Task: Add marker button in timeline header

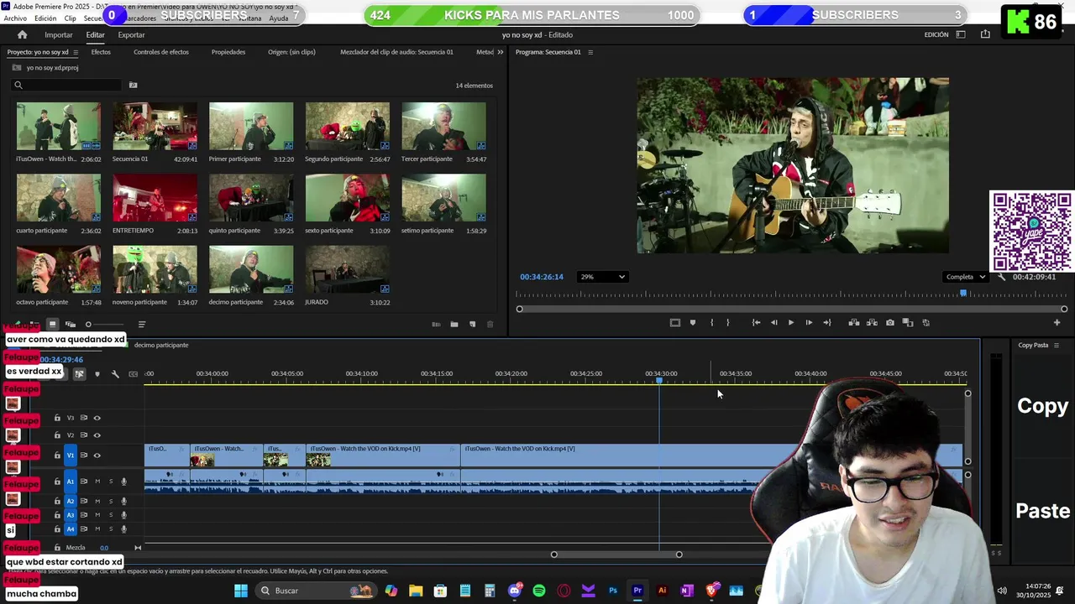Action: (x=97, y=374)
